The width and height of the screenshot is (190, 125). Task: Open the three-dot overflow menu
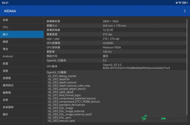coord(185,11)
